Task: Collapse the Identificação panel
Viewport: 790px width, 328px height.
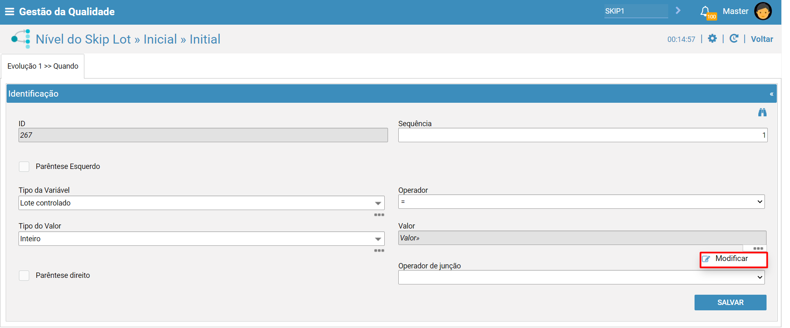Action: (771, 94)
